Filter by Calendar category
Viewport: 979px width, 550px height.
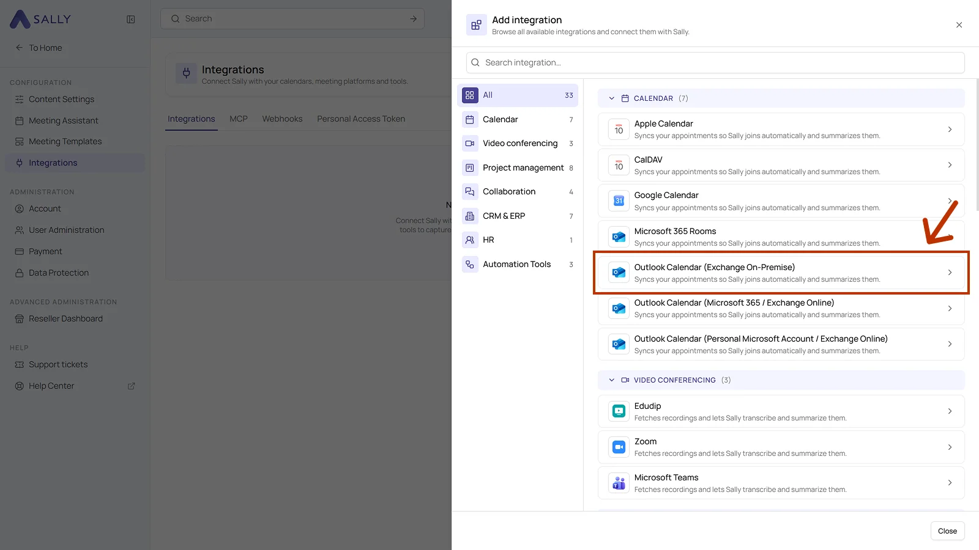518,119
